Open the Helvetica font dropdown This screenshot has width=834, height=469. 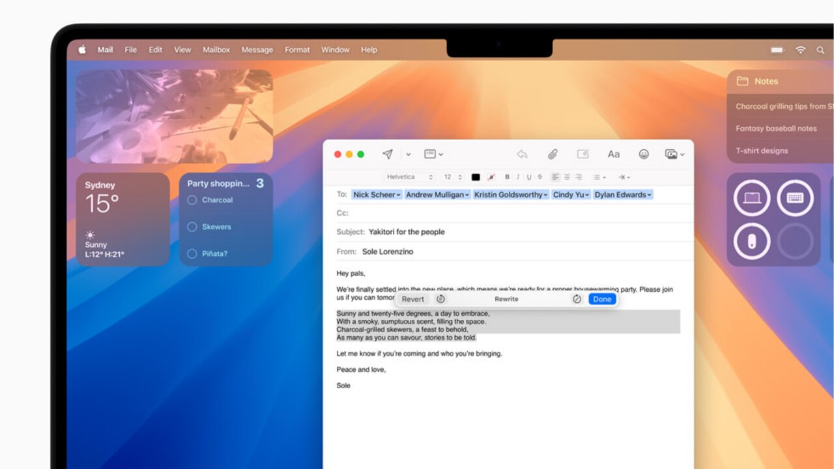coord(410,177)
